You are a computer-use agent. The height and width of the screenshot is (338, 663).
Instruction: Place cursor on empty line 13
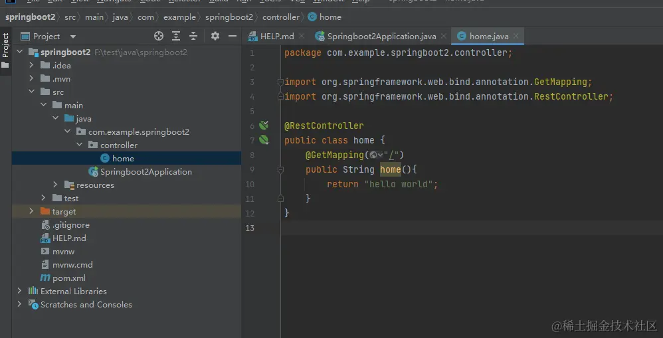point(472,228)
